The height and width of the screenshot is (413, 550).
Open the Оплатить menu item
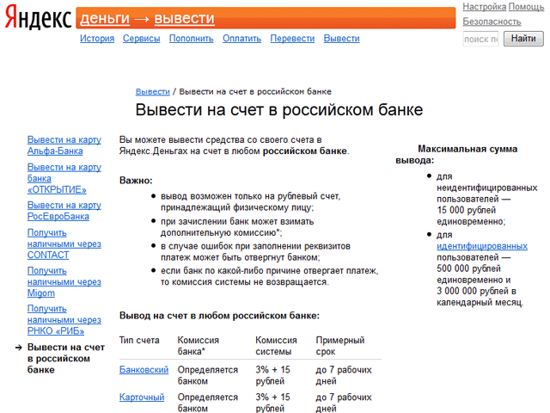(x=241, y=39)
